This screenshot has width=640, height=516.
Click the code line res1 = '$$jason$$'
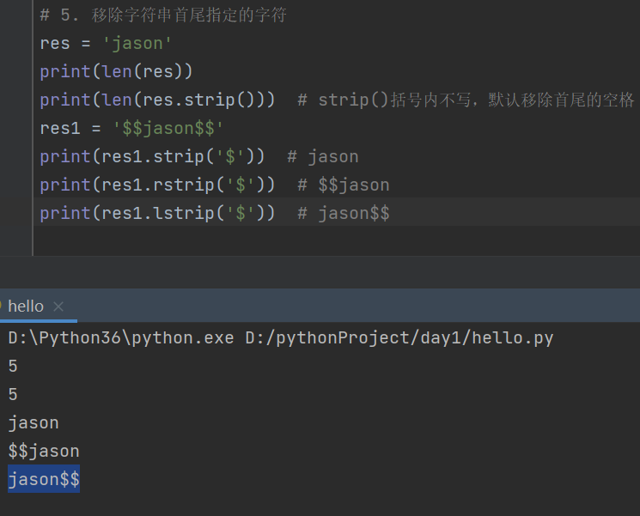(131, 129)
